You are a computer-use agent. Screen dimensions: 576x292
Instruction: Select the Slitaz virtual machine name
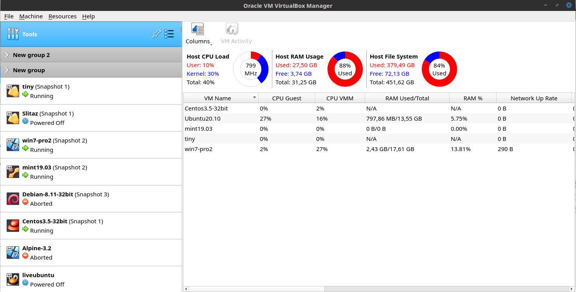30,114
